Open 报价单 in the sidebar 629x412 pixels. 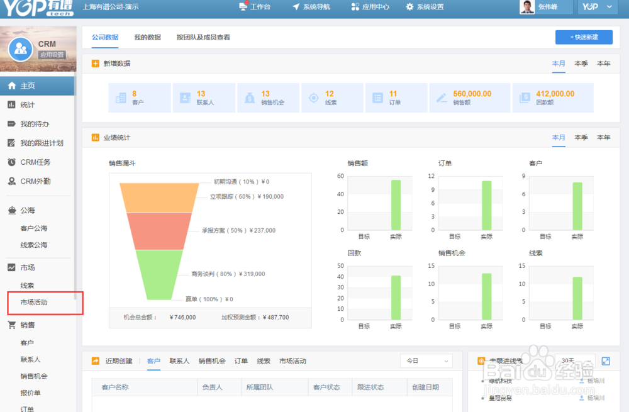click(x=30, y=393)
